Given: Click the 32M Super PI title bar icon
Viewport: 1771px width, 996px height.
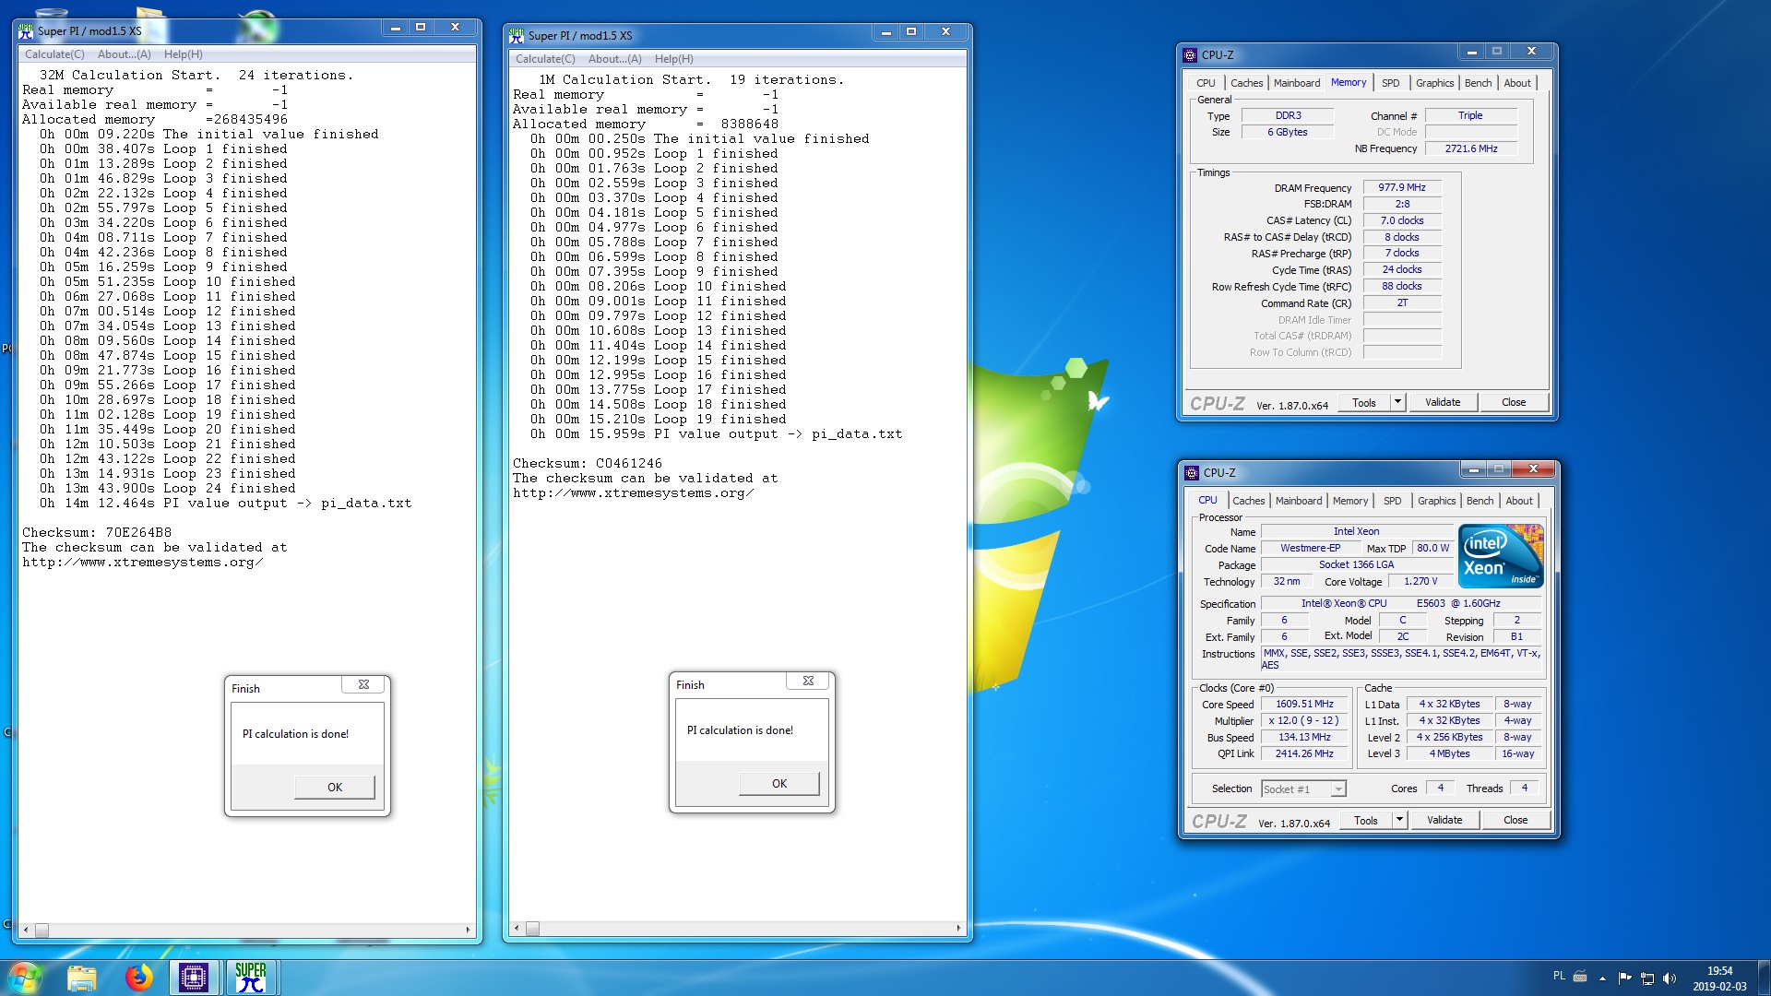Looking at the screenshot, I should [26, 30].
